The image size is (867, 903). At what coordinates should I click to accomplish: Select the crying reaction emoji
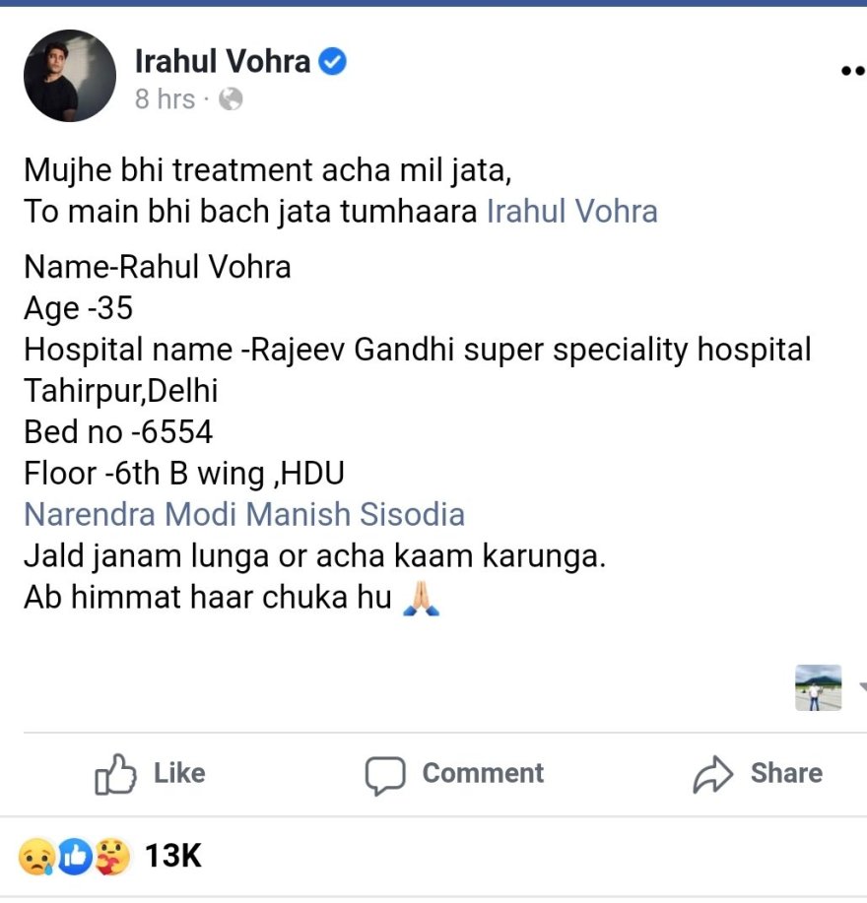coord(36,856)
